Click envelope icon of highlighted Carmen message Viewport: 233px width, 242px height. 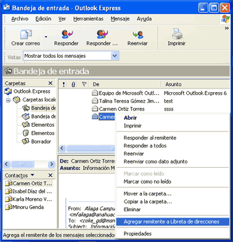pyautogui.click(x=95, y=117)
